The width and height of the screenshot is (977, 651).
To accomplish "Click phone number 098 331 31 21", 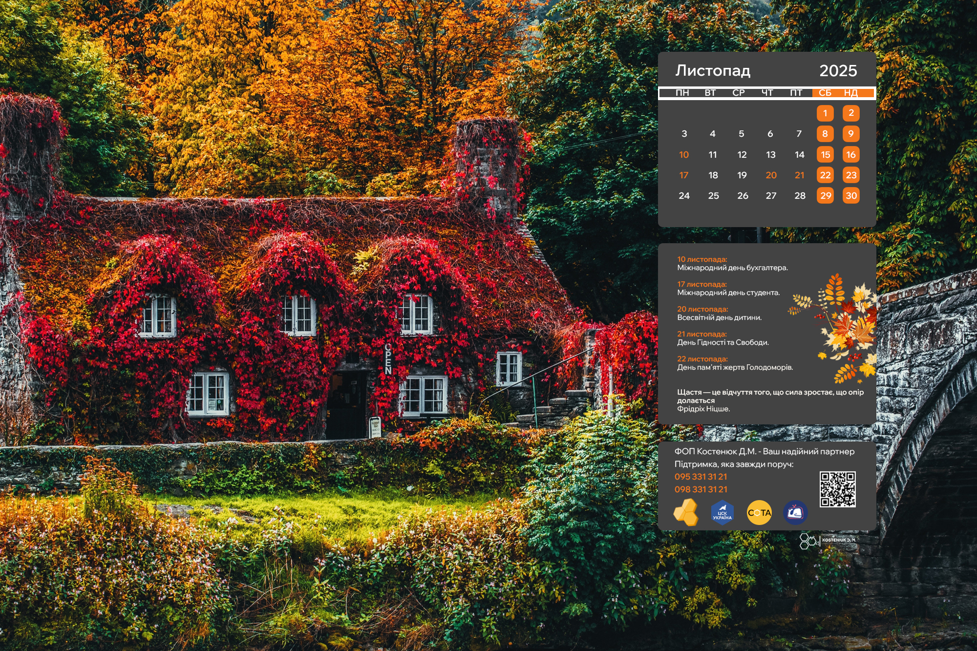I will pyautogui.click(x=701, y=489).
